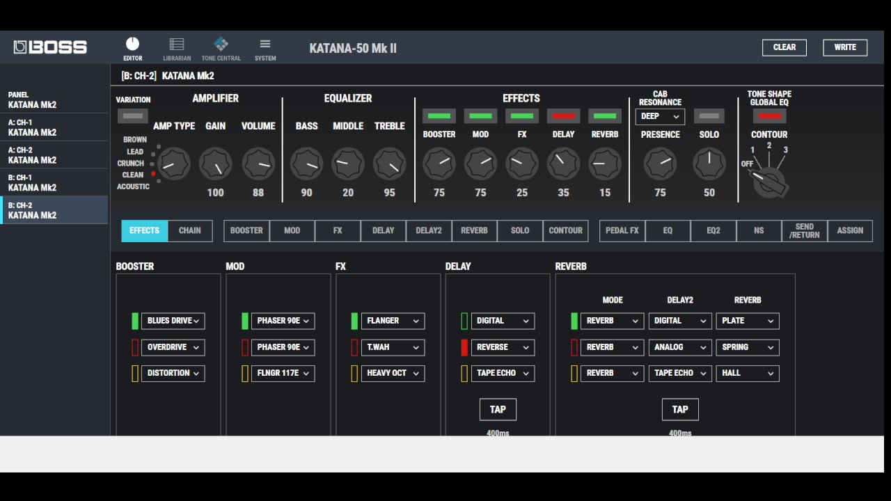The height and width of the screenshot is (501, 891).
Task: Open the Delay2 settings tab
Action: (x=429, y=230)
